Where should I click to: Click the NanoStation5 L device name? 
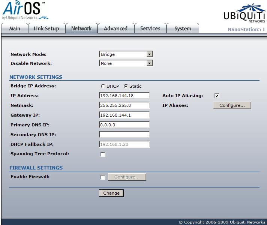tap(247, 30)
